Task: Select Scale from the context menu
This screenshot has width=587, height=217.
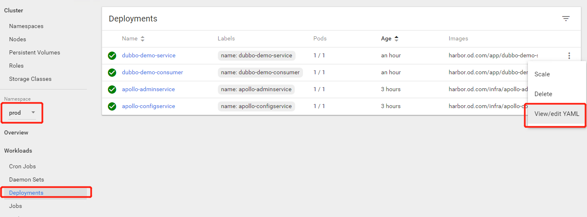Action: click(x=542, y=74)
